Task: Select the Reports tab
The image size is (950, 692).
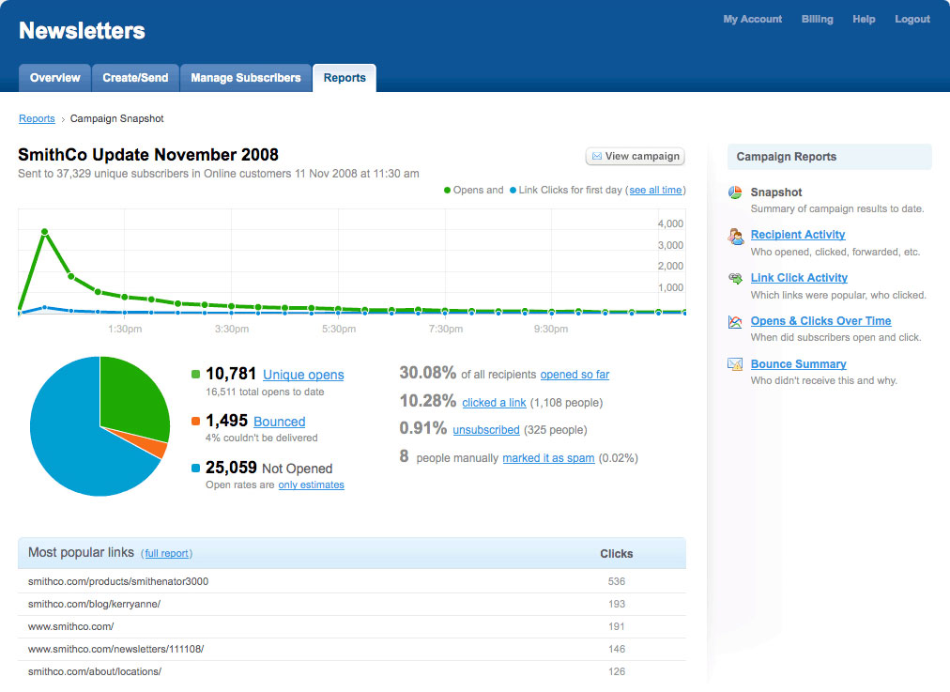Action: (x=345, y=78)
